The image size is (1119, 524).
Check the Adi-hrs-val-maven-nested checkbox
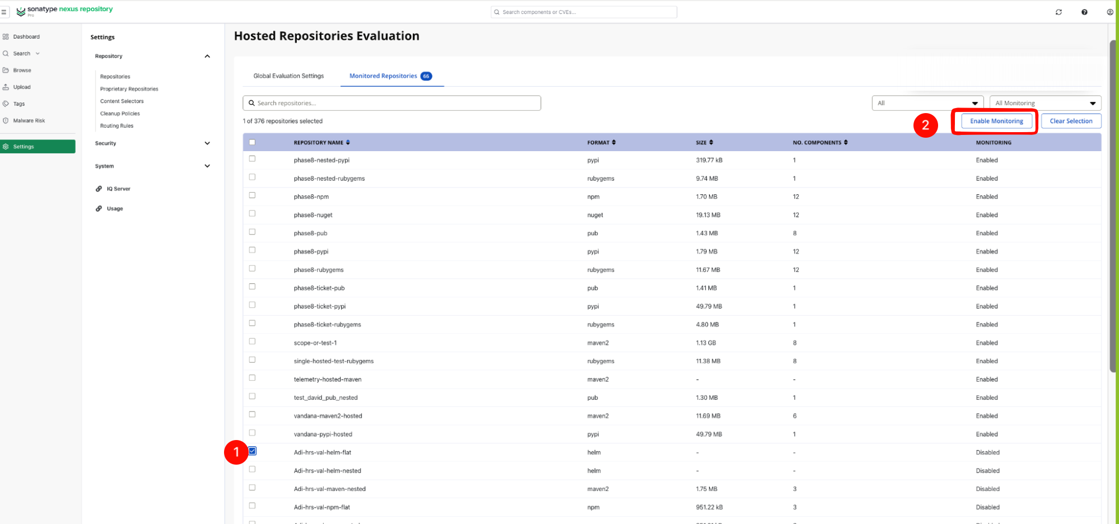252,488
